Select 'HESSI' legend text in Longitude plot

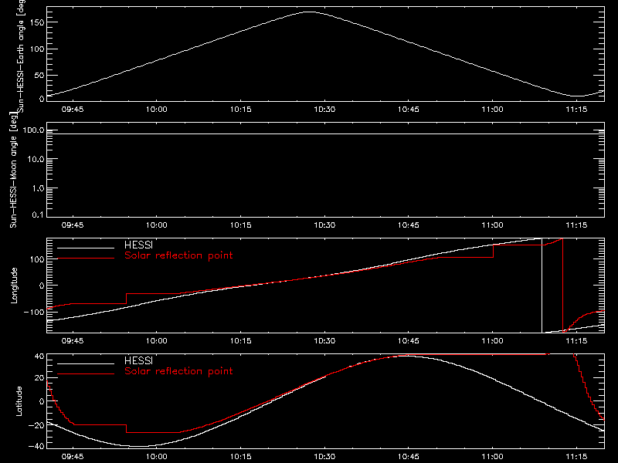coord(138,245)
